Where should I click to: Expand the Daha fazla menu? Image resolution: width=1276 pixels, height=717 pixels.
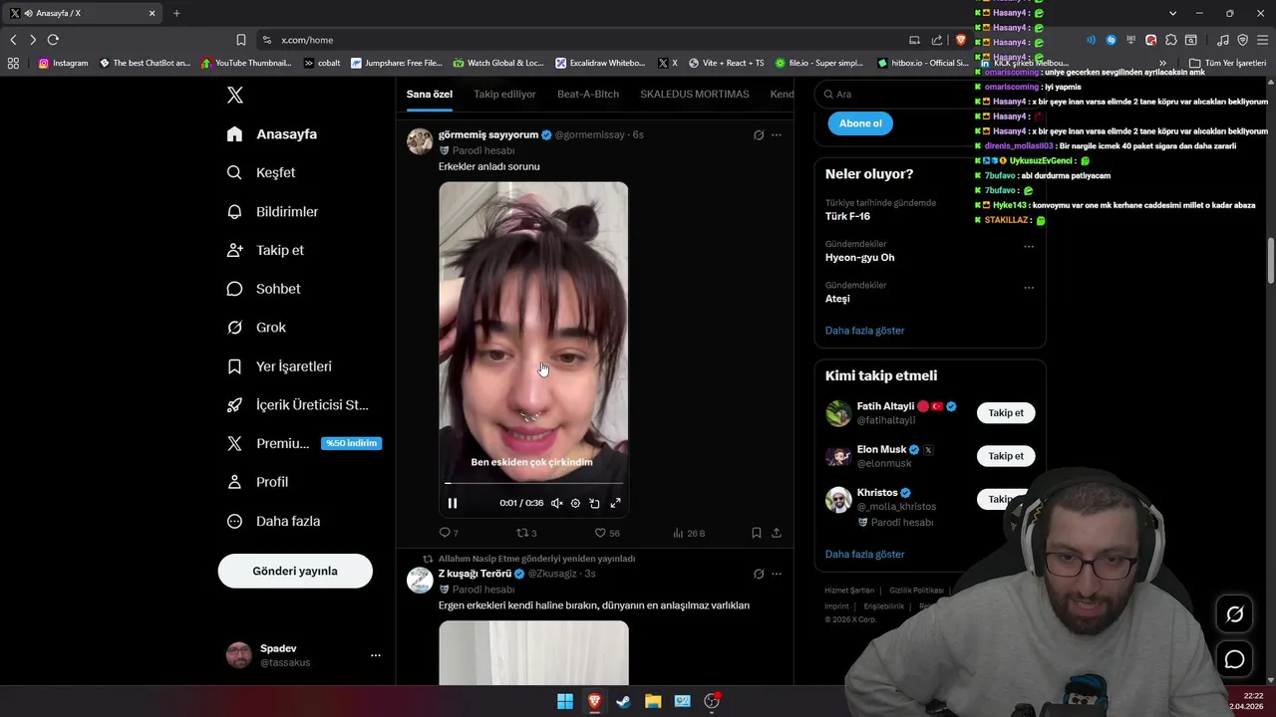(x=273, y=521)
